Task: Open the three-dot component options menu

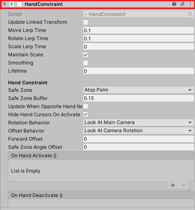Action: (x=190, y=4)
